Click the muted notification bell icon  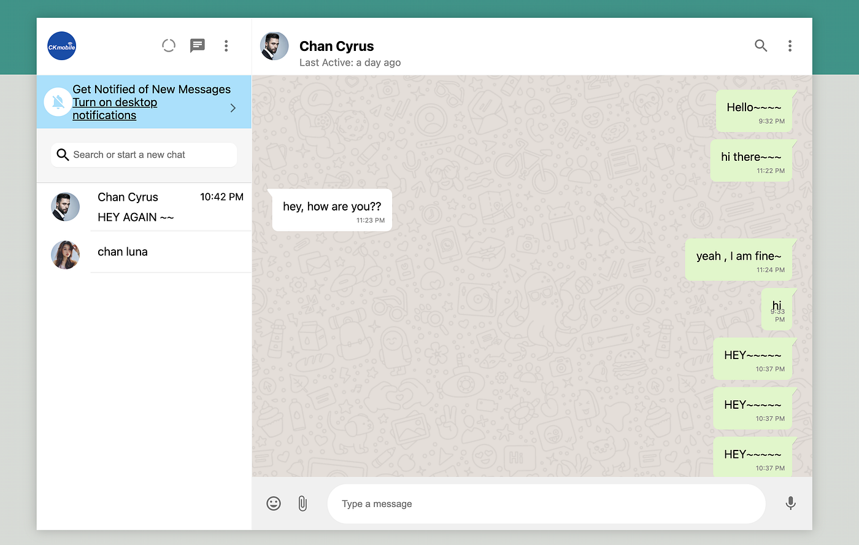point(57,102)
